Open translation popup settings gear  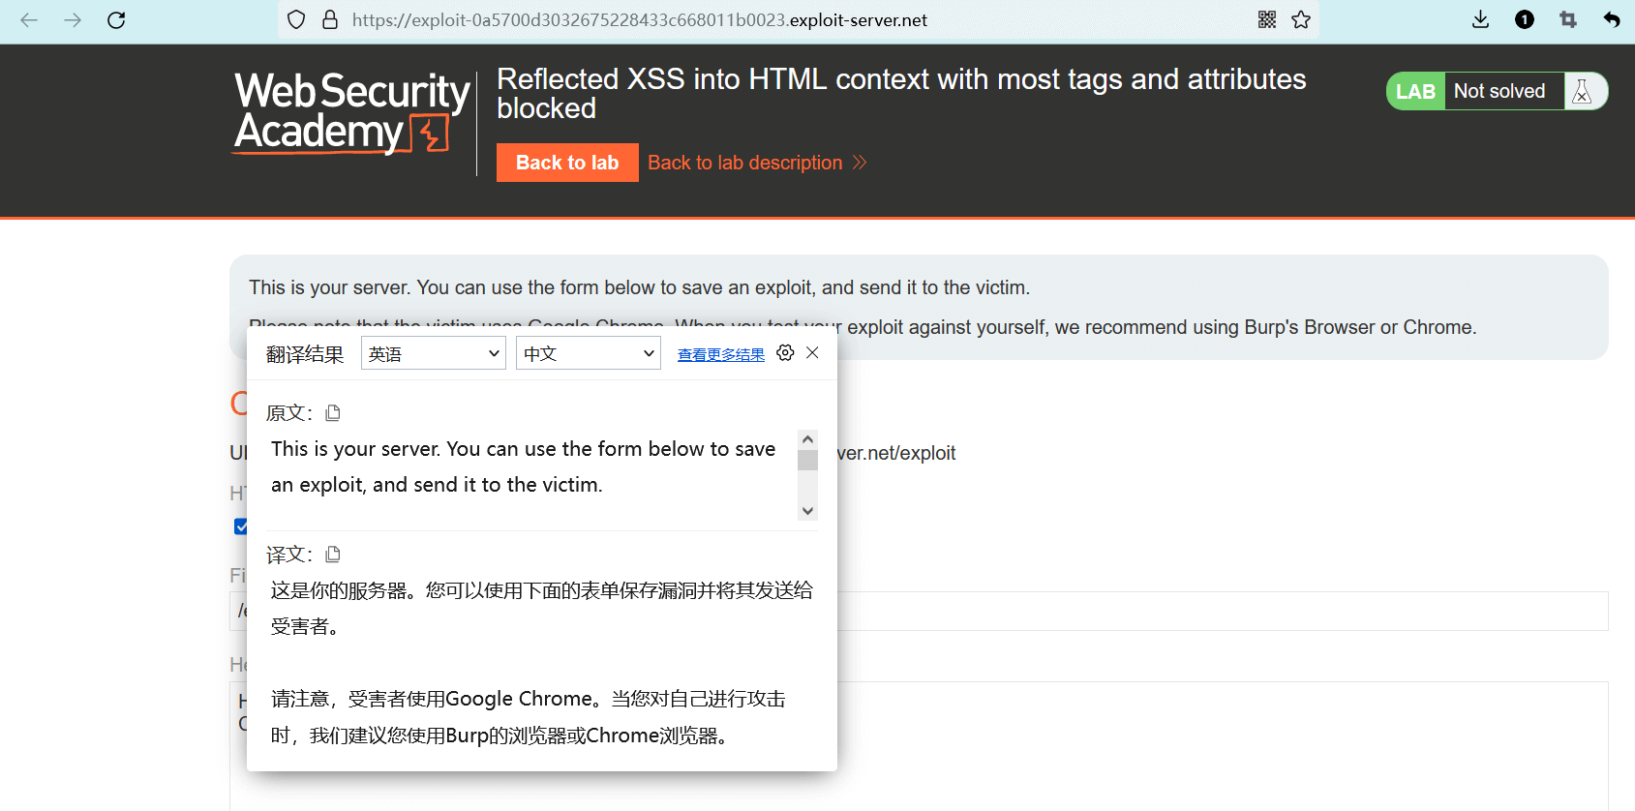[785, 353]
